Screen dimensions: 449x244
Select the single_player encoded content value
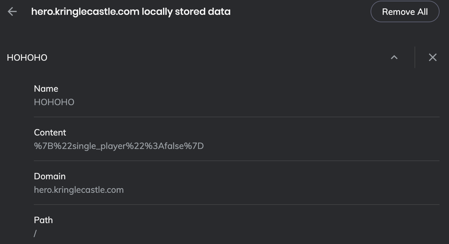tap(119, 146)
